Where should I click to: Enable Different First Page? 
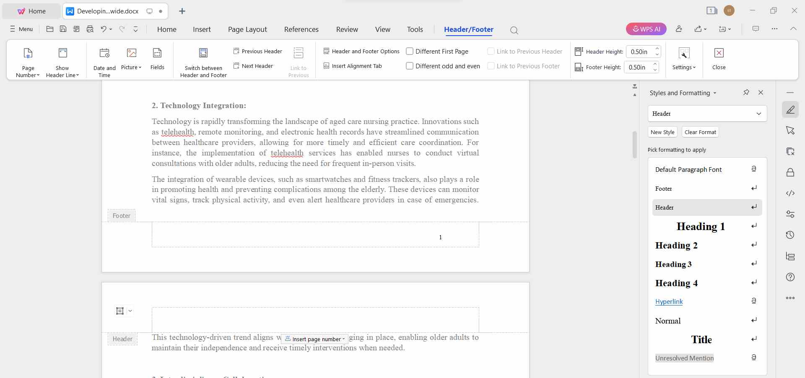[x=410, y=51]
